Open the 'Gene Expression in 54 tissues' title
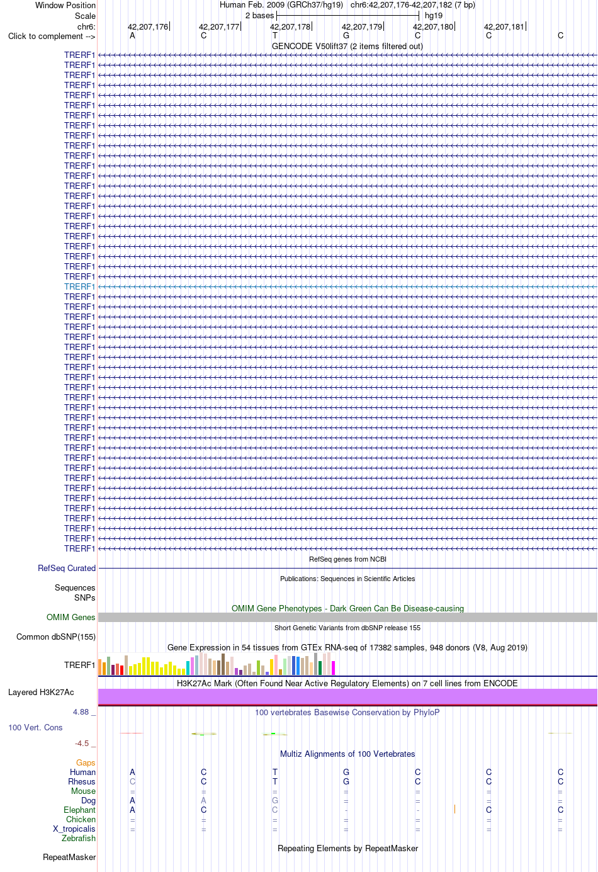Viewport: 598px width, 872px height. (x=347, y=647)
